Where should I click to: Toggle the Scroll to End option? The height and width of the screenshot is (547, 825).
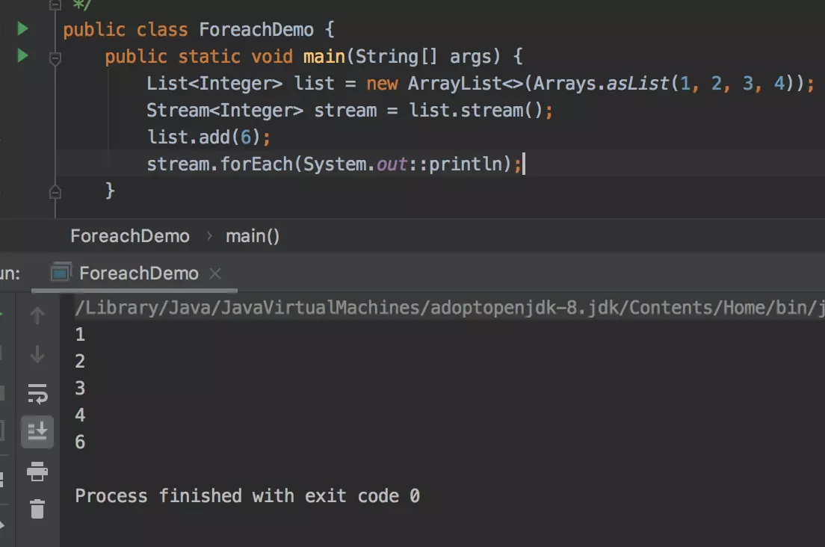click(x=37, y=432)
